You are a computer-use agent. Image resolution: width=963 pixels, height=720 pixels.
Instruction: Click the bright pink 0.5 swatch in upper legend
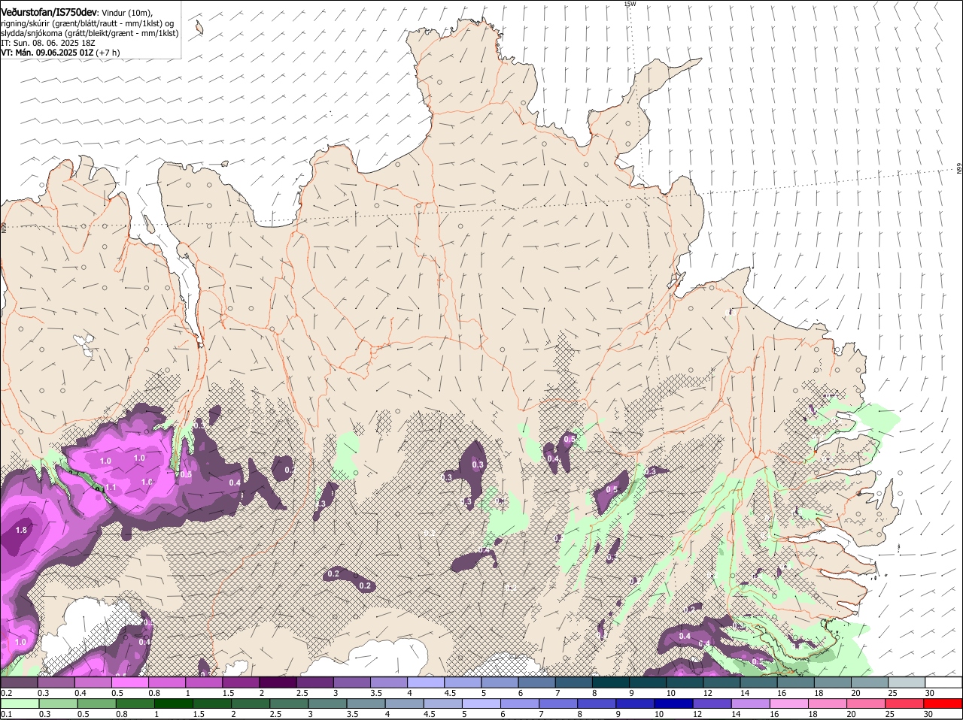click(129, 682)
